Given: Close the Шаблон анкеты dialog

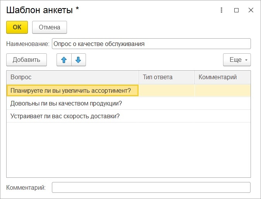Looking at the screenshot, I should click(x=251, y=10).
